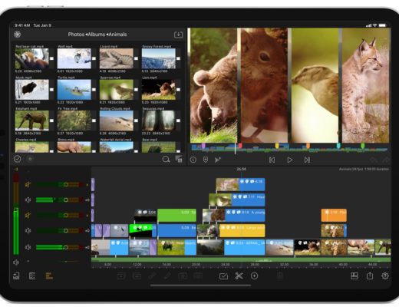Jump to the teal marker in the overview strip
399x307 pixels.
tap(338, 146)
